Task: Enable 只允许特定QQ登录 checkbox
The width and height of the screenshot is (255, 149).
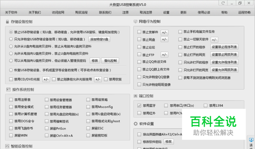Action: [x=139, y=77]
